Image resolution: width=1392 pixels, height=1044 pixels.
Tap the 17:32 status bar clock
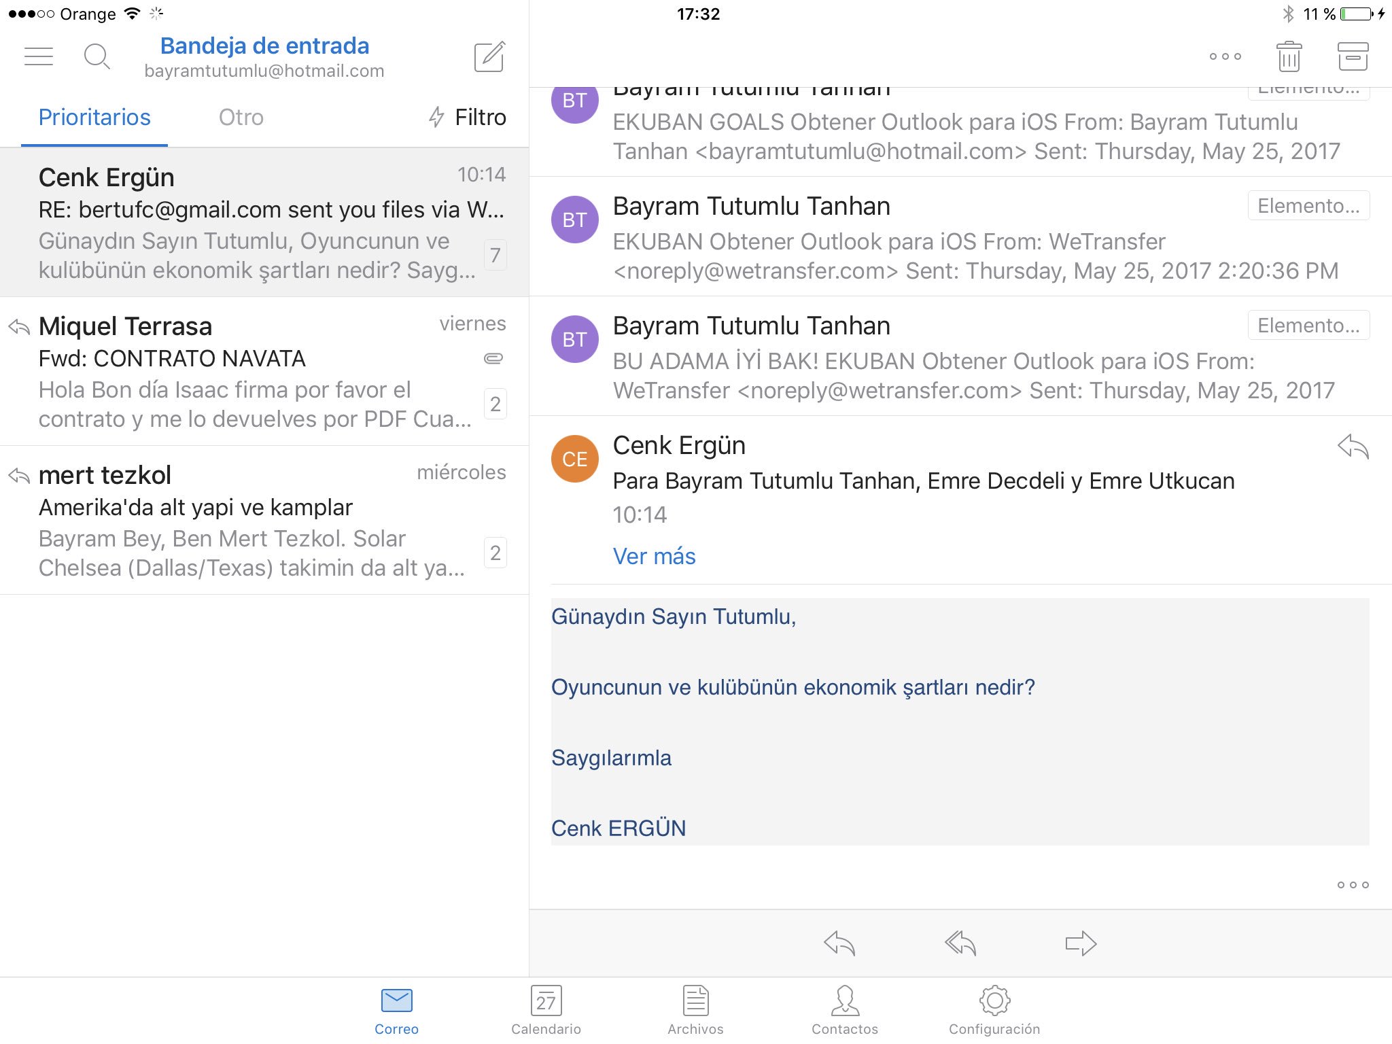[x=698, y=14]
